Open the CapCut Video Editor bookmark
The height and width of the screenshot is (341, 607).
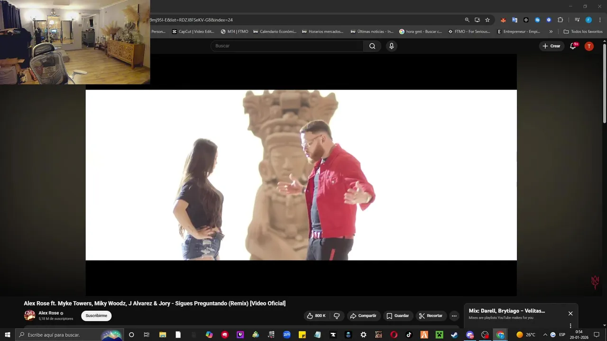(193, 32)
